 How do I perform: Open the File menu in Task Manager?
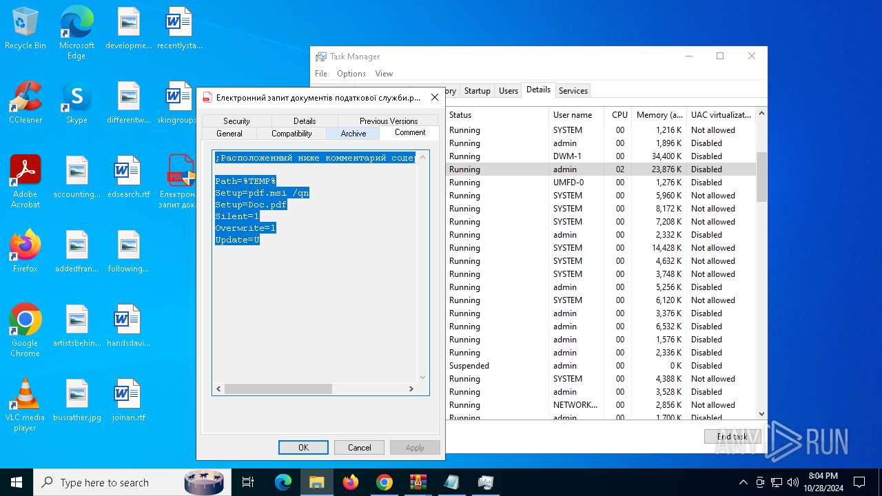(x=321, y=74)
